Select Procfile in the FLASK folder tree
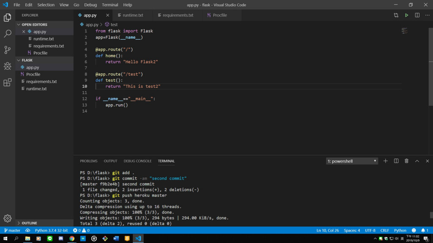Image resolution: width=433 pixels, height=243 pixels. pyautogui.click(x=44, y=74)
